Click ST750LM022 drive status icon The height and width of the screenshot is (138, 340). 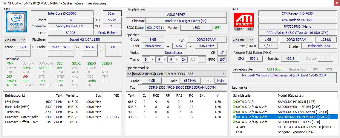point(234,117)
